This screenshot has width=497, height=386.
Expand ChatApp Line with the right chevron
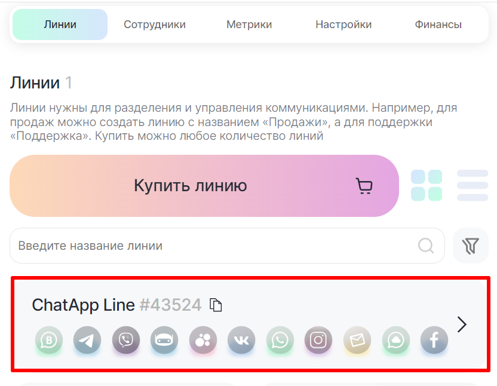coord(462,324)
